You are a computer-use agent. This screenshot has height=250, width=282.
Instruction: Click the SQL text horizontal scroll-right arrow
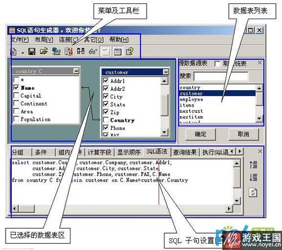click(x=229, y=208)
